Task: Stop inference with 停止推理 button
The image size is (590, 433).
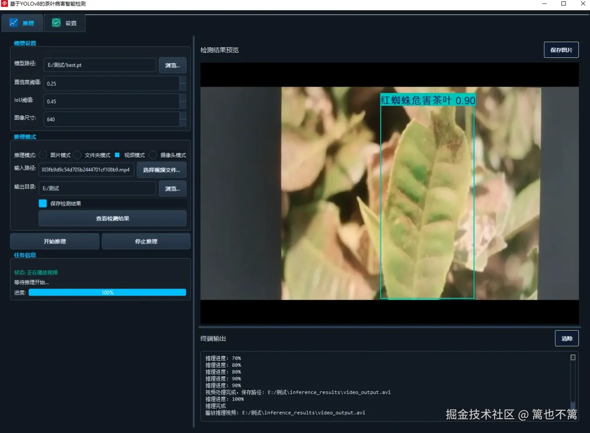Action: pos(146,241)
